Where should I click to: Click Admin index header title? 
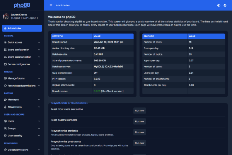click(63, 5)
